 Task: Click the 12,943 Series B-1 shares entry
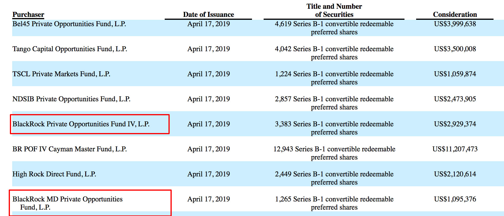coord(334,153)
